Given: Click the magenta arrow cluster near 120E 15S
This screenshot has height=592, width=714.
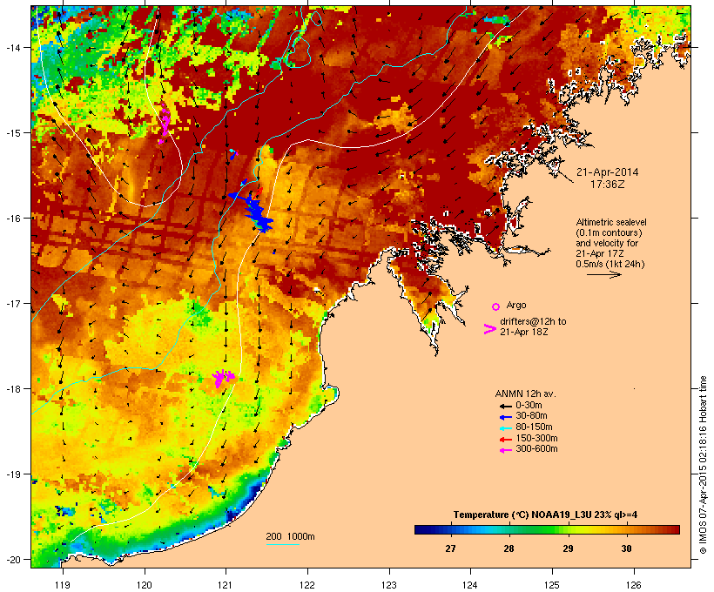Looking at the screenshot, I should click(165, 123).
